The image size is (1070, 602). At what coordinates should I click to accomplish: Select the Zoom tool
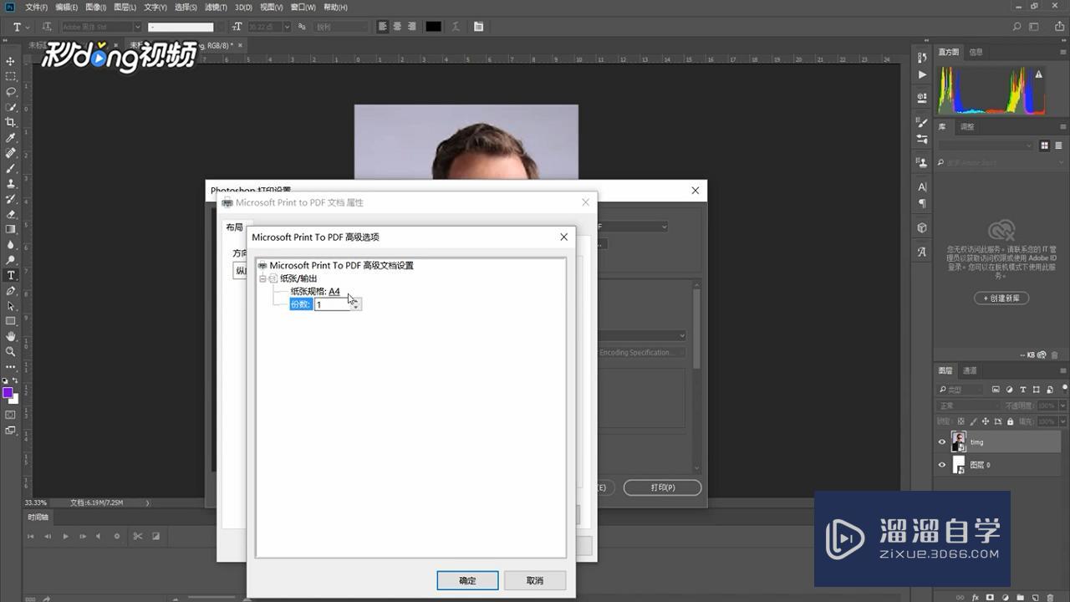(11, 352)
